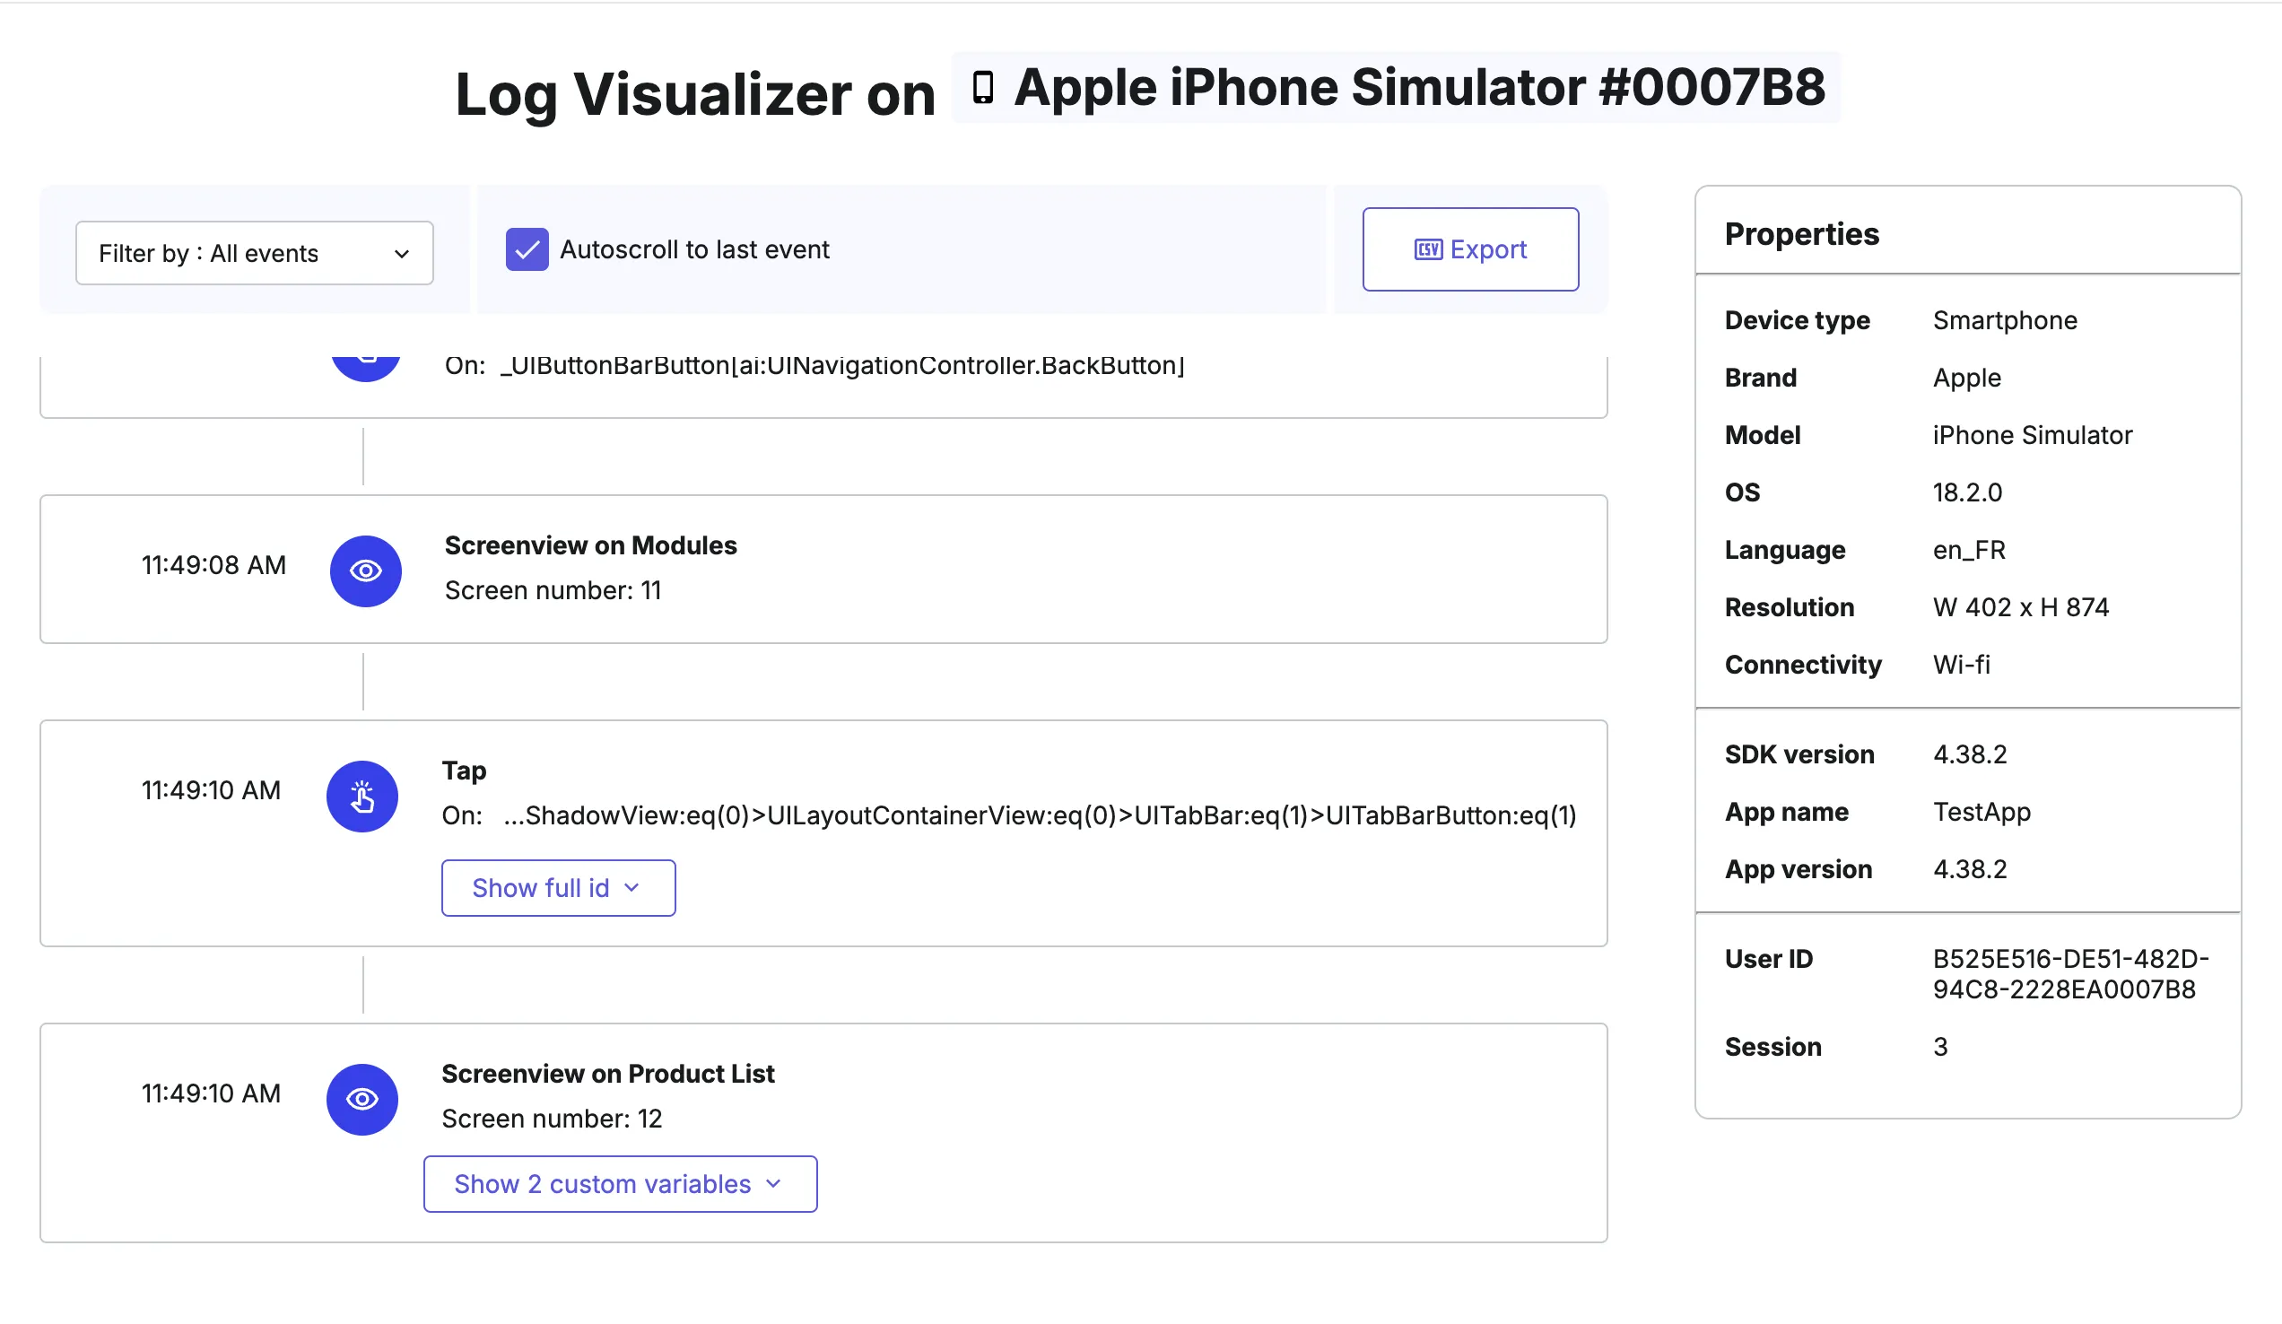2282x1324 pixels.
Task: Open the Filter by All events dropdown
Action: (x=254, y=253)
